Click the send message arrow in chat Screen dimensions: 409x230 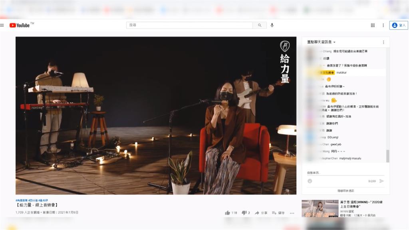coord(381,181)
